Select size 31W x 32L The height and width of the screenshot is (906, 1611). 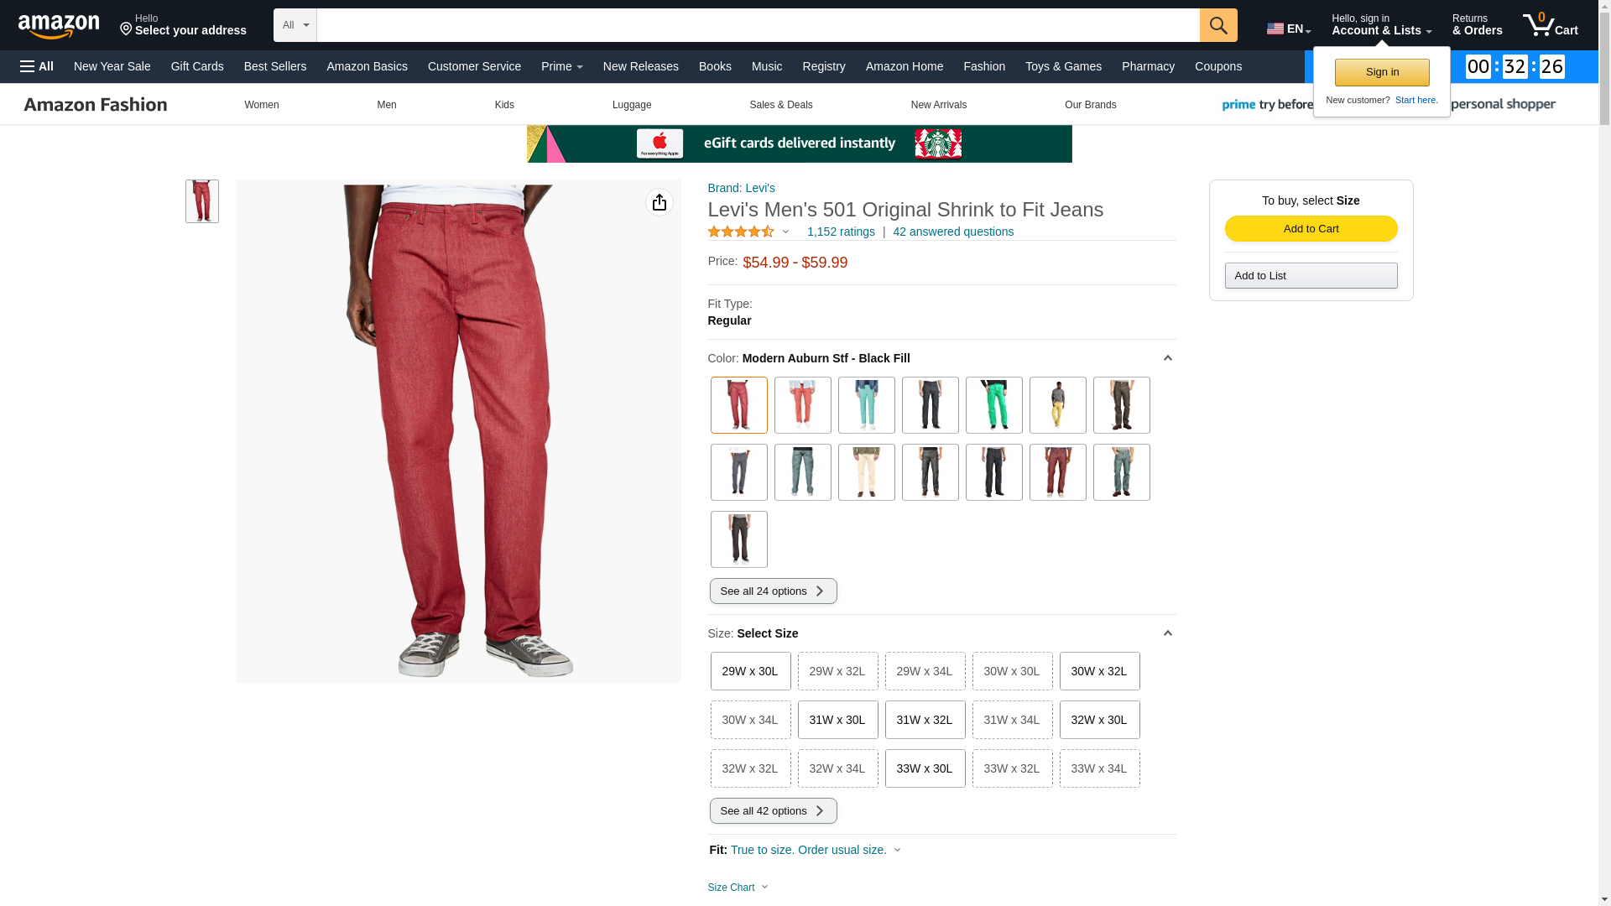tap(925, 720)
